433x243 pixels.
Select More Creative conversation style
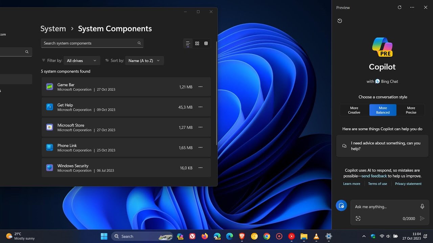tap(354, 110)
